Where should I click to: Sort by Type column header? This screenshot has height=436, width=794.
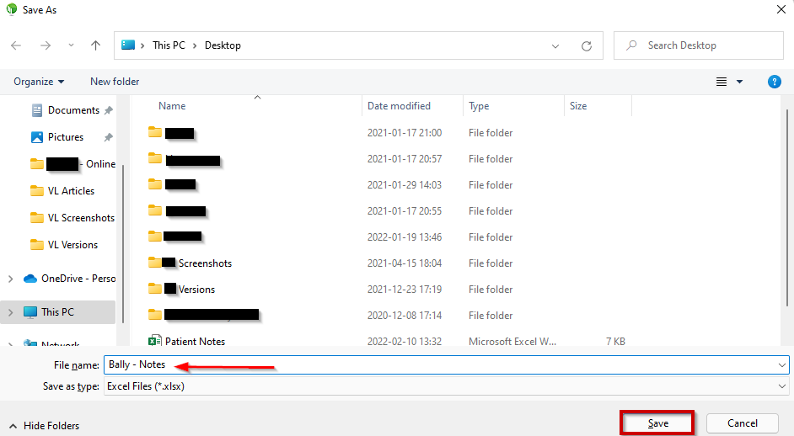[479, 106]
